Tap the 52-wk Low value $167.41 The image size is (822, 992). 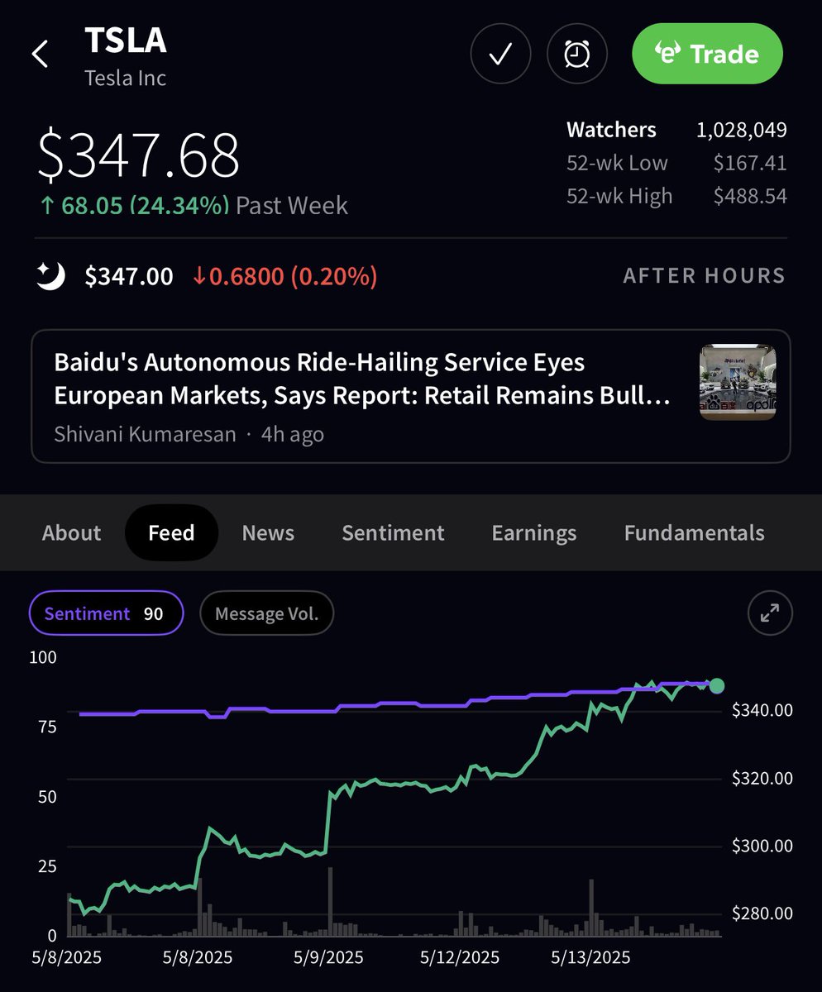750,163
